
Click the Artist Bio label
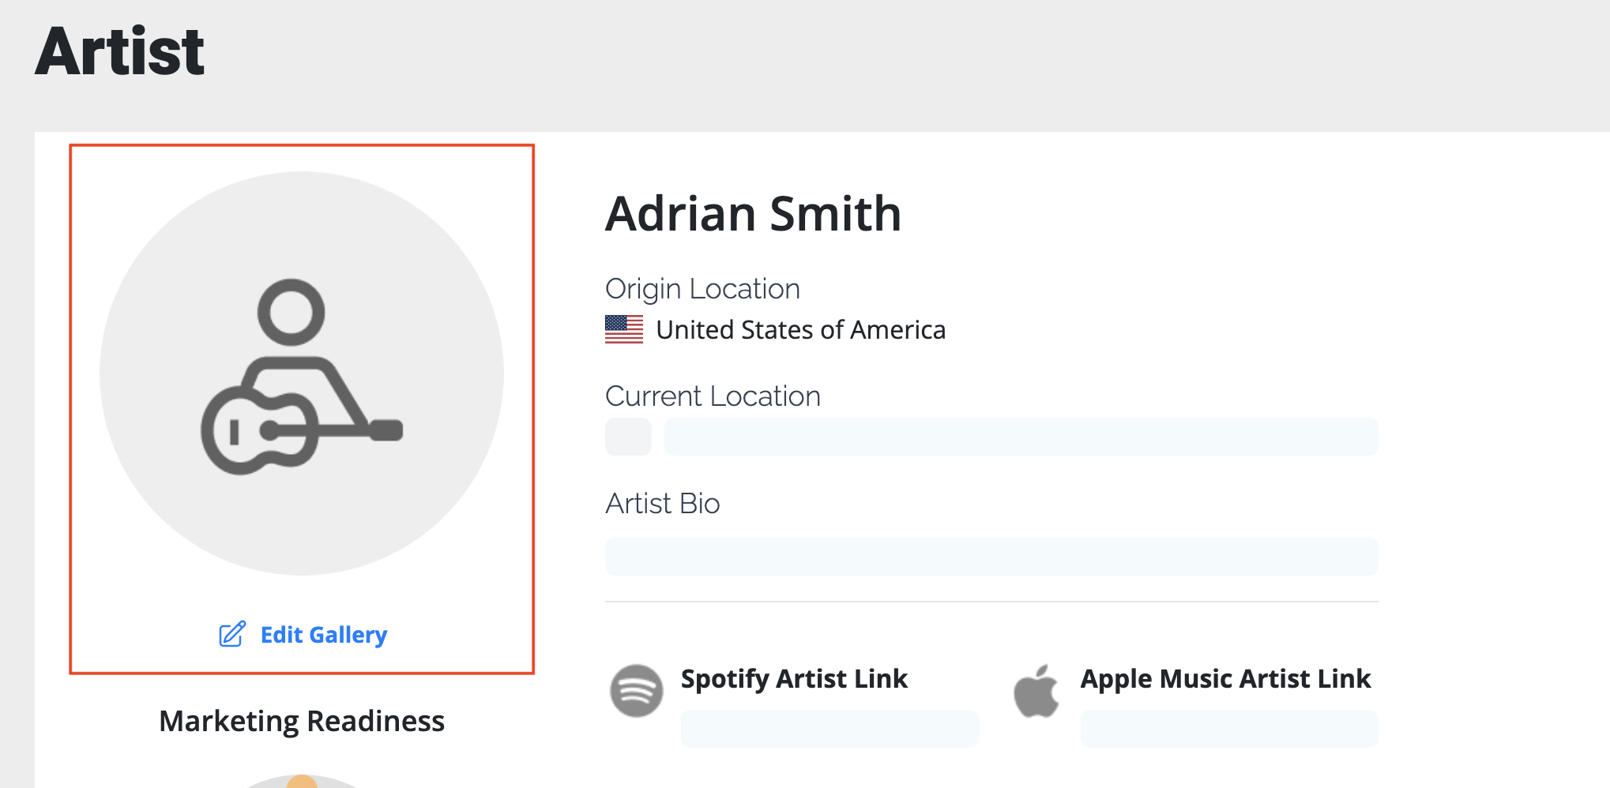(663, 504)
